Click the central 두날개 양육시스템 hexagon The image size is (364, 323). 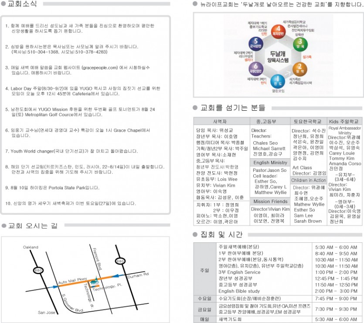278,57
